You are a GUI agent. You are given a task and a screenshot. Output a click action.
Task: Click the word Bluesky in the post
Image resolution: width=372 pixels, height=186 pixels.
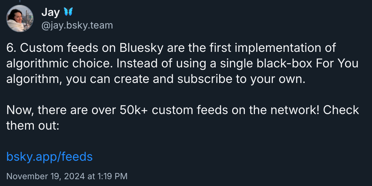click(x=142, y=48)
